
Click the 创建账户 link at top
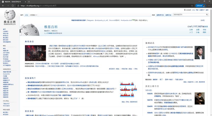tap(202, 10)
